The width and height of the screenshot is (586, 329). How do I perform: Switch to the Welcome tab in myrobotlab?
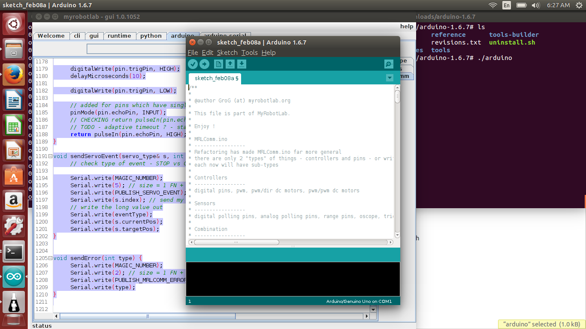click(51, 36)
